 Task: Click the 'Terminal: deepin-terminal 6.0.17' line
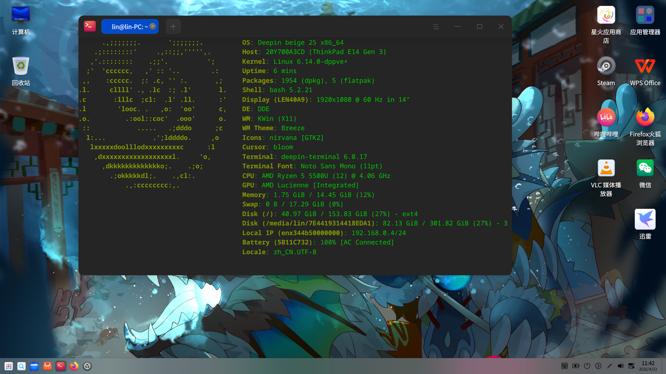(x=304, y=157)
